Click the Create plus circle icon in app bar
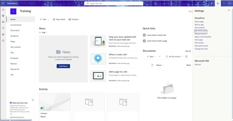Image resolution: width=233 pixels, height=121 pixels. point(3,41)
